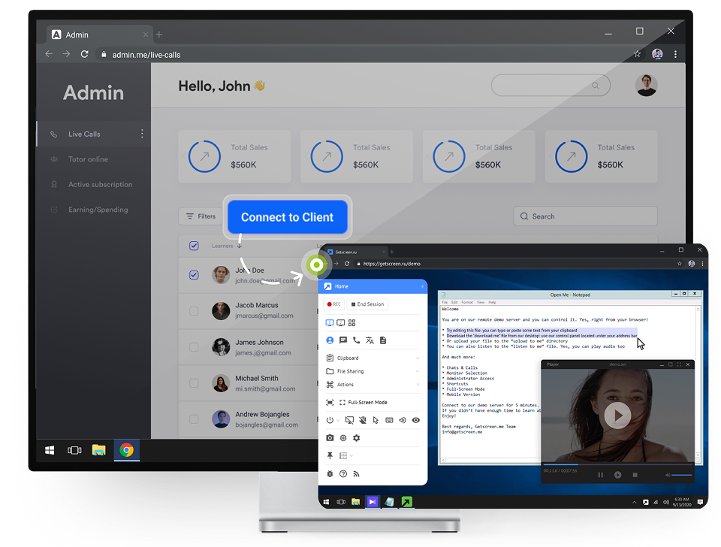
Task: Check the James Johnson row checkbox
Action: pyautogui.click(x=194, y=347)
